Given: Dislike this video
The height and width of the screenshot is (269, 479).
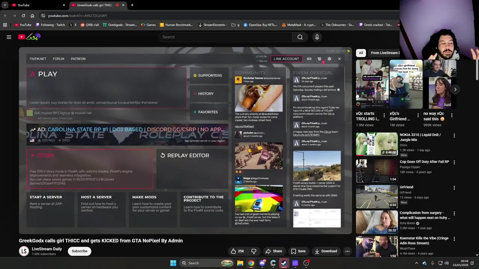Looking at the screenshot, I should [x=254, y=251].
